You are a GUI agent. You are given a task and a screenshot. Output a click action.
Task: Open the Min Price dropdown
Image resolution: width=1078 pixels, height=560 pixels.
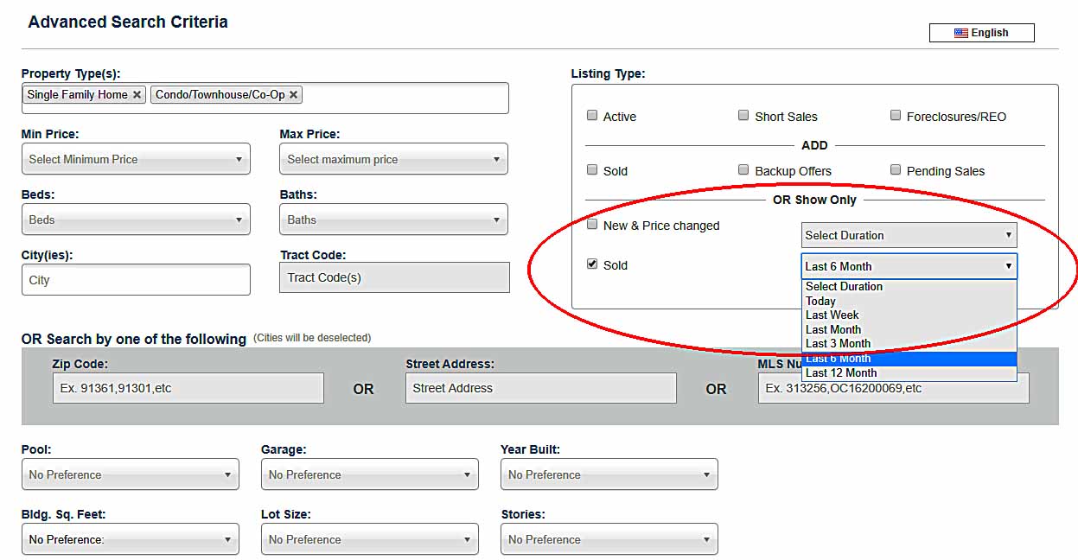coord(136,159)
